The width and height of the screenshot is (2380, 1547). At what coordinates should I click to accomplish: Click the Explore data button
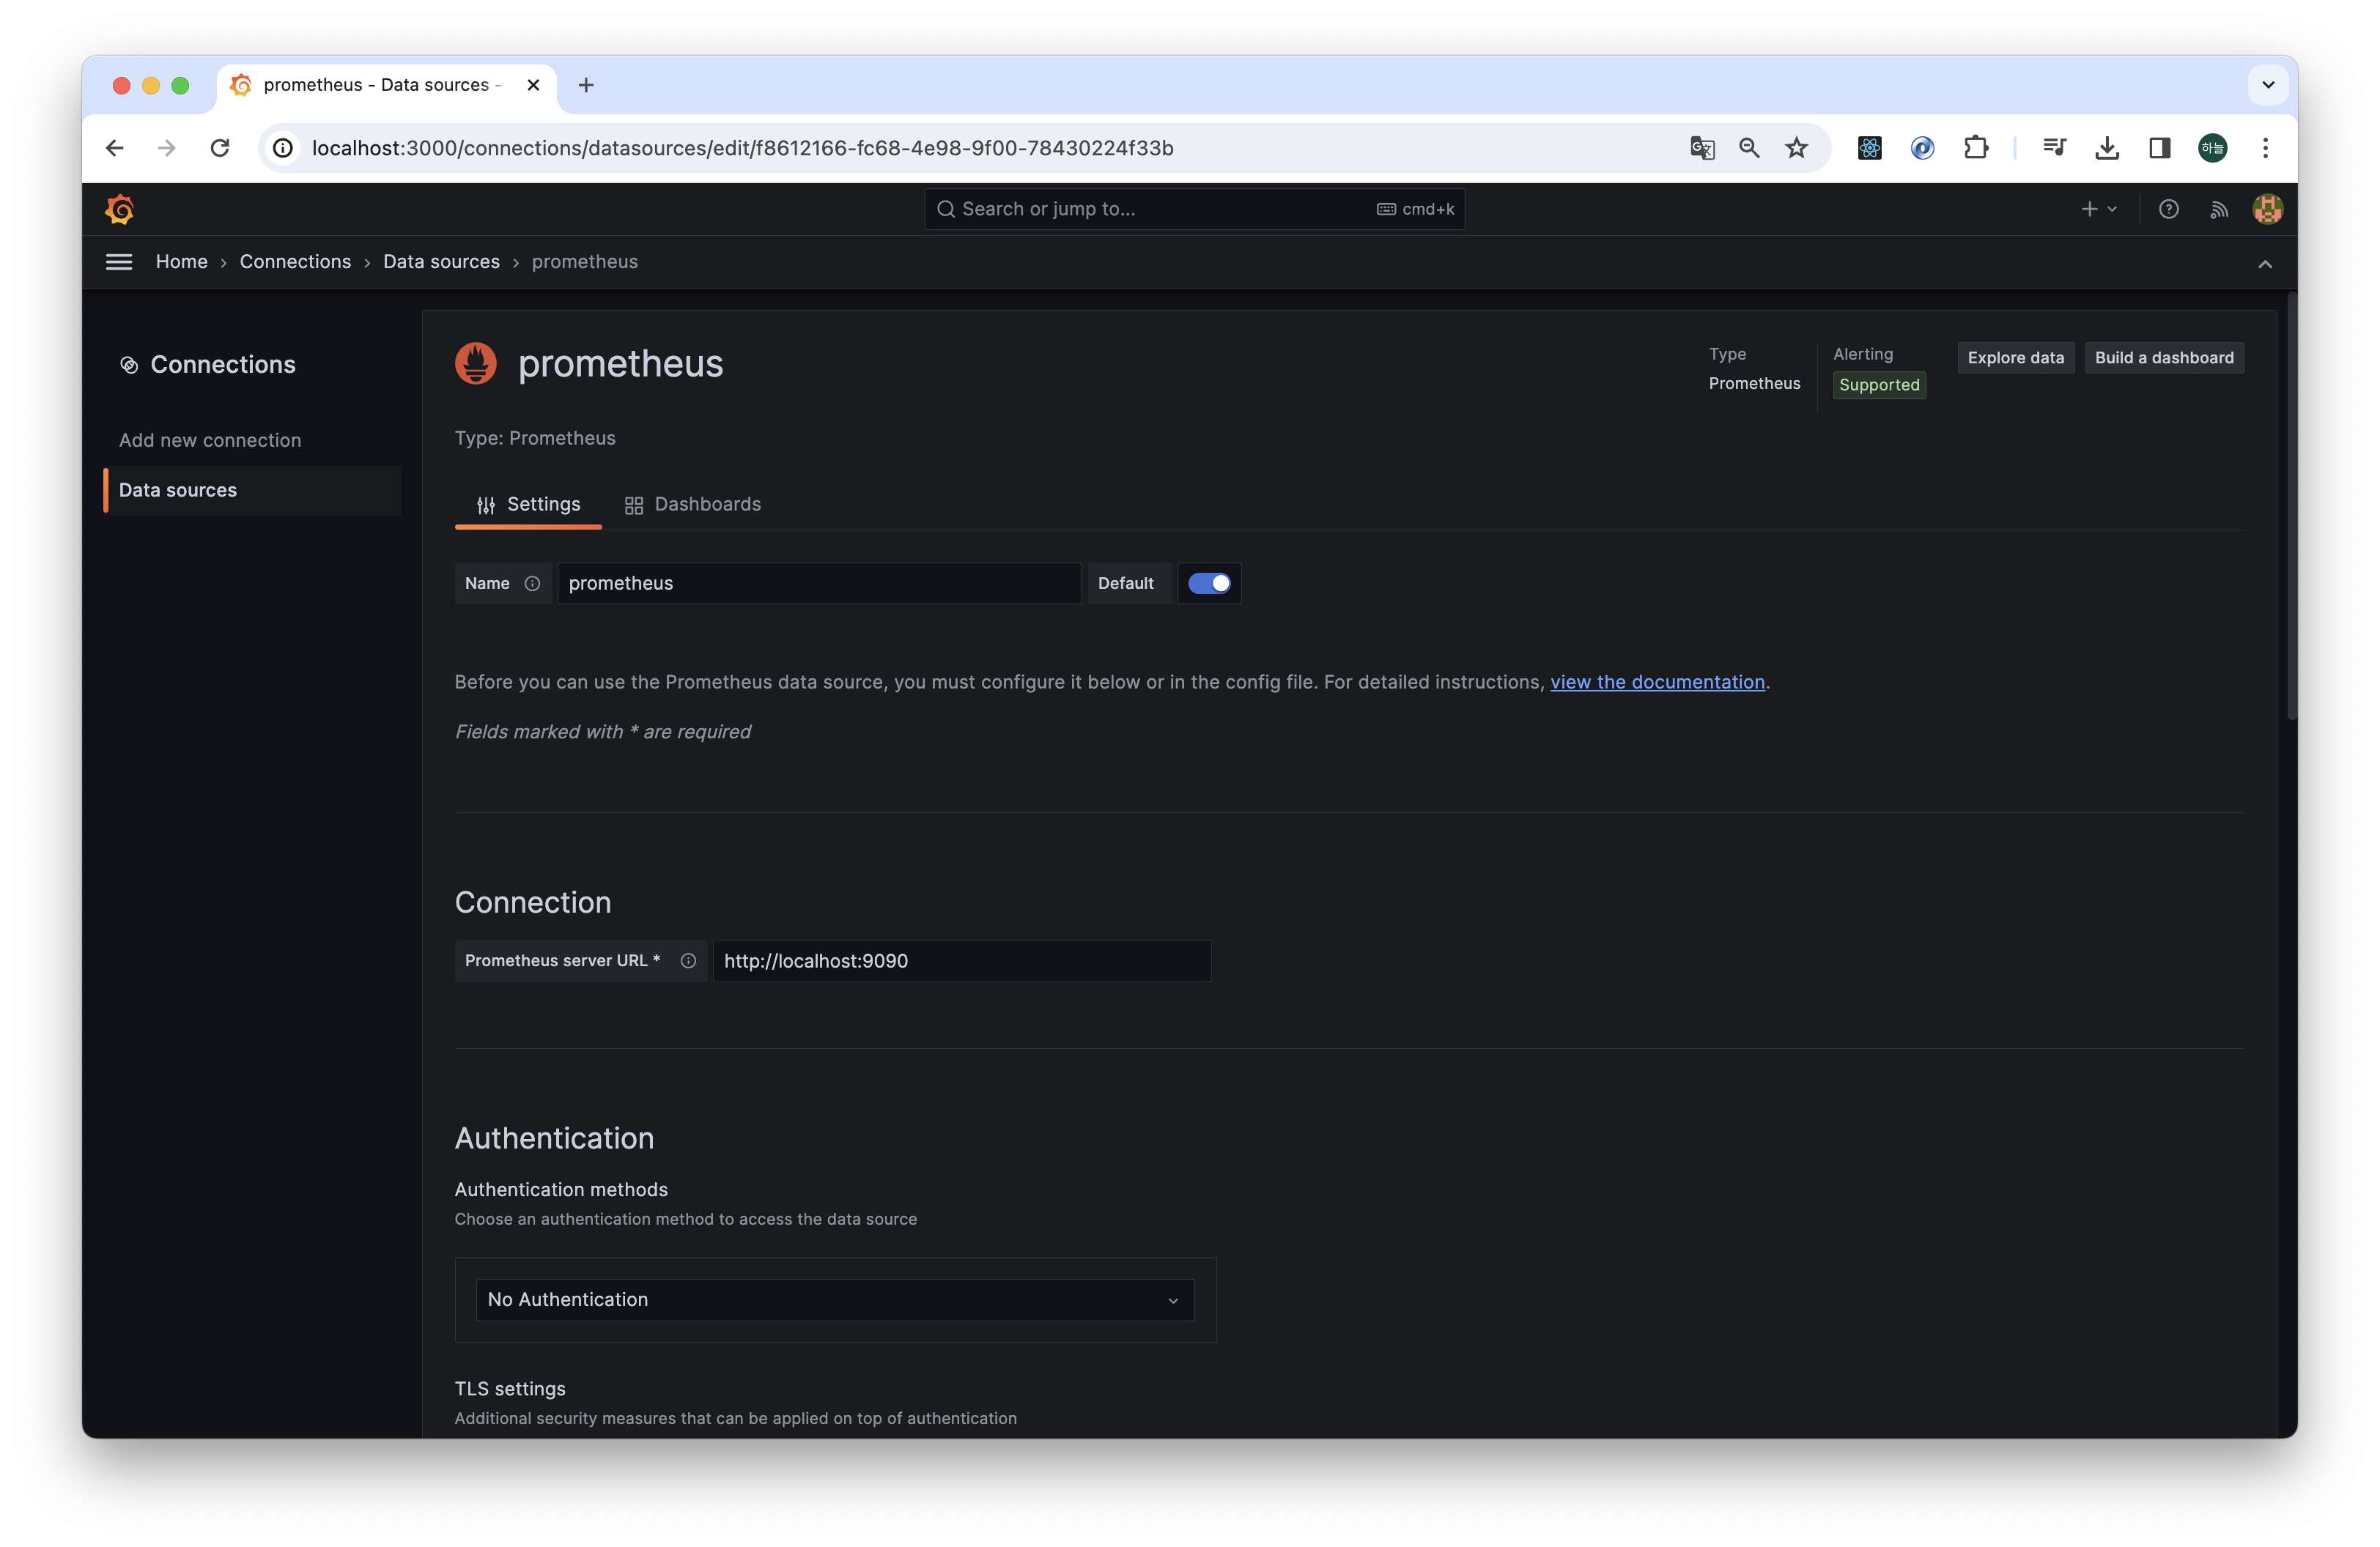(2015, 357)
